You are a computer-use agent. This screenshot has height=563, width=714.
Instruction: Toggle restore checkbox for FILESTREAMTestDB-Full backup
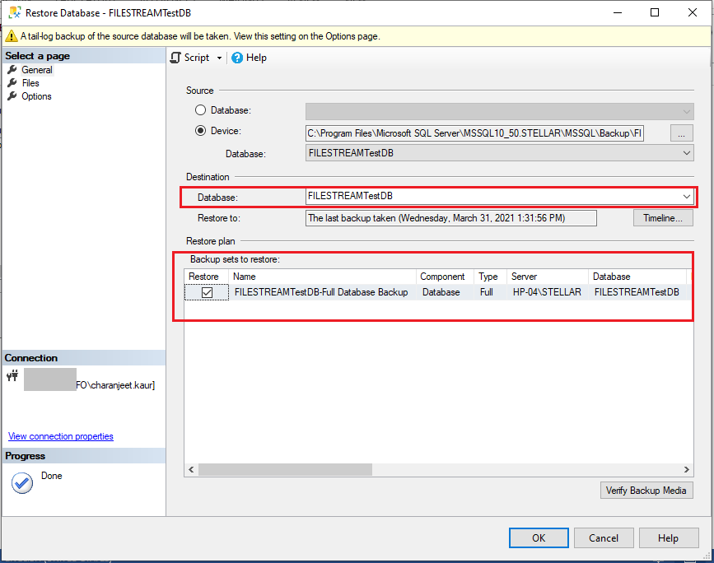[207, 292]
